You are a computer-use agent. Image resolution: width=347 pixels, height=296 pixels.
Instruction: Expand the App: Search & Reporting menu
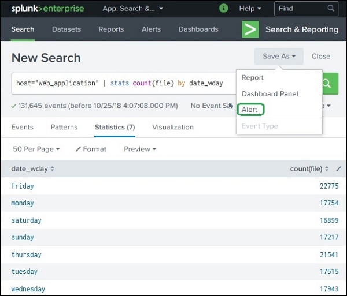point(132,9)
